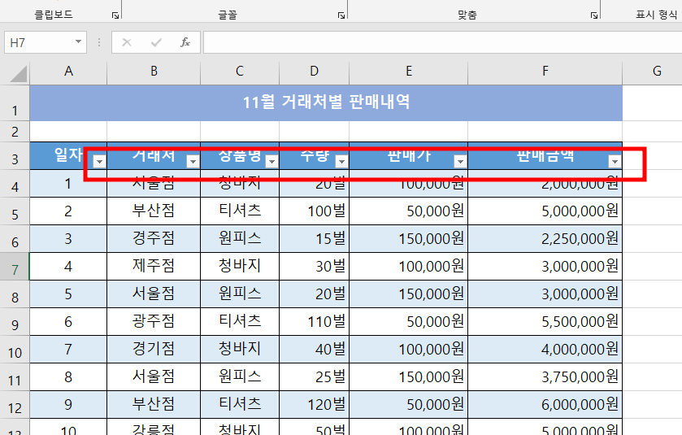Click the 청바지 cell in row 7
Image resolution: width=682 pixels, height=435 pixels.
pos(240,266)
